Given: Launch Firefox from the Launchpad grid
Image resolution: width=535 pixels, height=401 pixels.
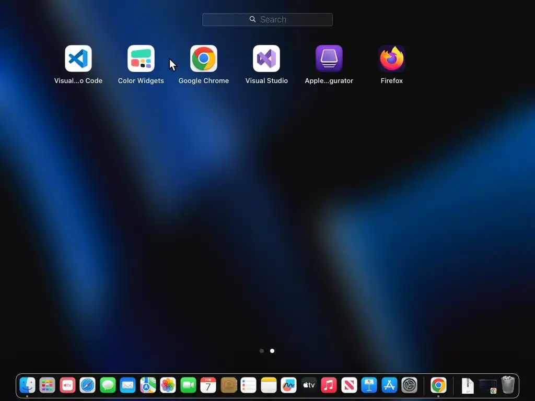Looking at the screenshot, I should point(392,58).
